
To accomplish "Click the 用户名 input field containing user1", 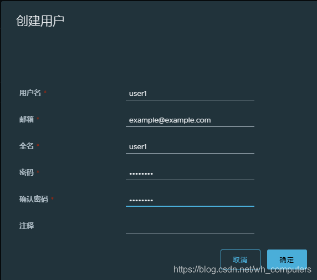I will [x=190, y=94].
